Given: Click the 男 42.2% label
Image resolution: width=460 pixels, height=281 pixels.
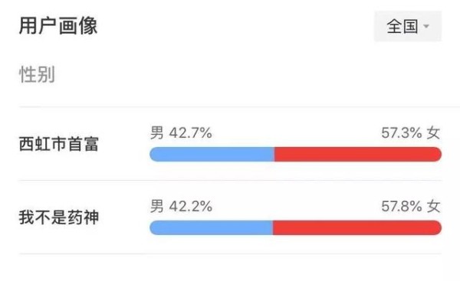Looking at the screenshot, I should pos(181,206).
